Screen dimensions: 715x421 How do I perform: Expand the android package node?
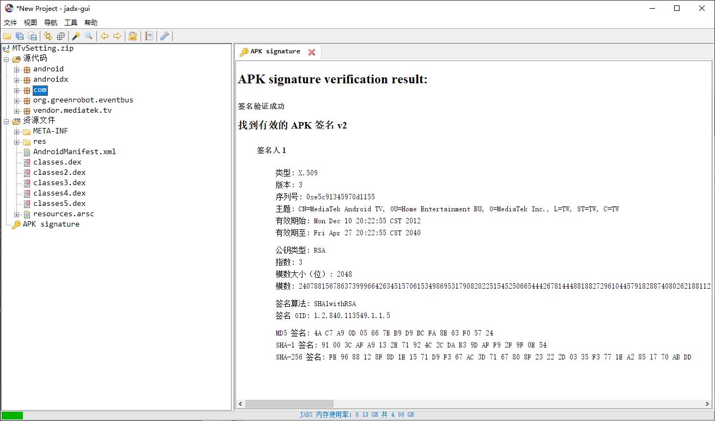click(17, 69)
